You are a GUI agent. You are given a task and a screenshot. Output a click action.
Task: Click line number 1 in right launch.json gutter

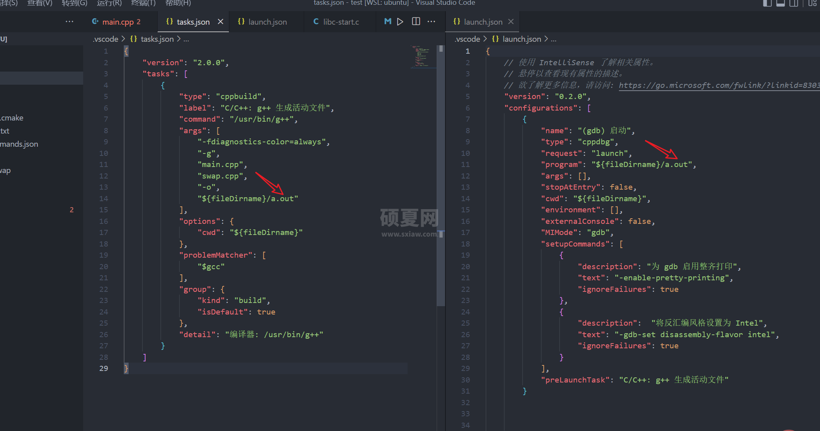click(x=468, y=51)
